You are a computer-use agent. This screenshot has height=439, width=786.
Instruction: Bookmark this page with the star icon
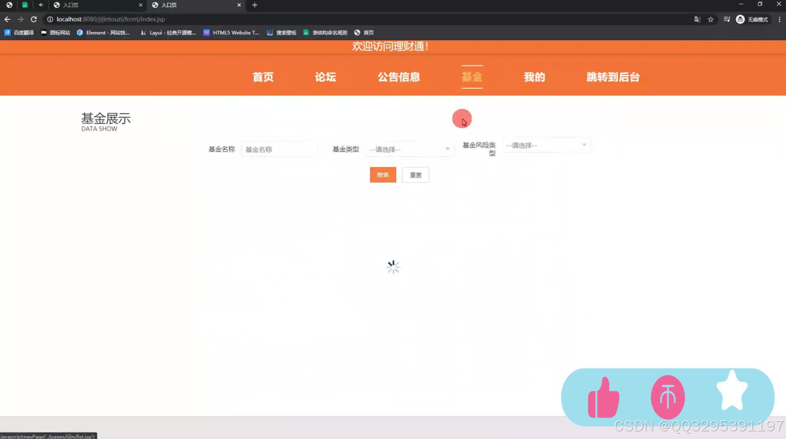(x=711, y=19)
